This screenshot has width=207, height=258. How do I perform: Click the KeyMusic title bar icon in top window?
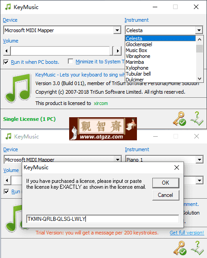pos(8,7)
